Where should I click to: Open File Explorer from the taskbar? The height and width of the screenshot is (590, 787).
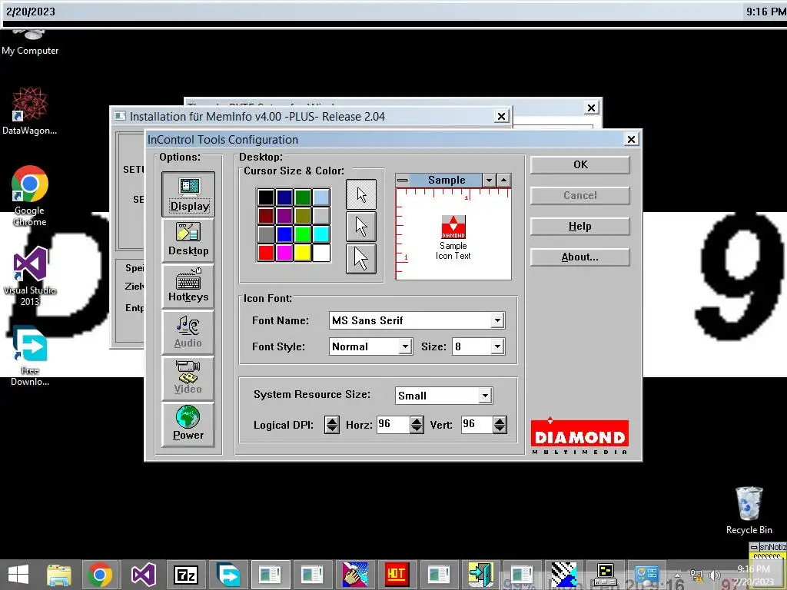(x=58, y=575)
